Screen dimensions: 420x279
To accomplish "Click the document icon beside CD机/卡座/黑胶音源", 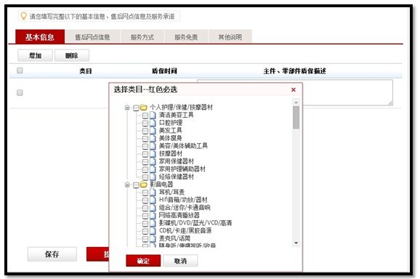I will coord(153,231).
